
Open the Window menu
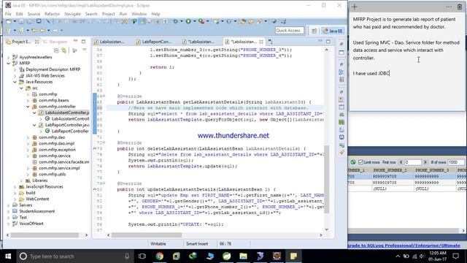click(139, 14)
